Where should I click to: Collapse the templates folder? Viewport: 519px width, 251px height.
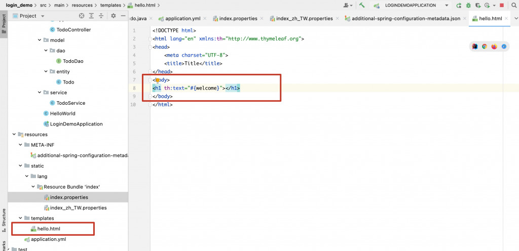tap(20, 218)
